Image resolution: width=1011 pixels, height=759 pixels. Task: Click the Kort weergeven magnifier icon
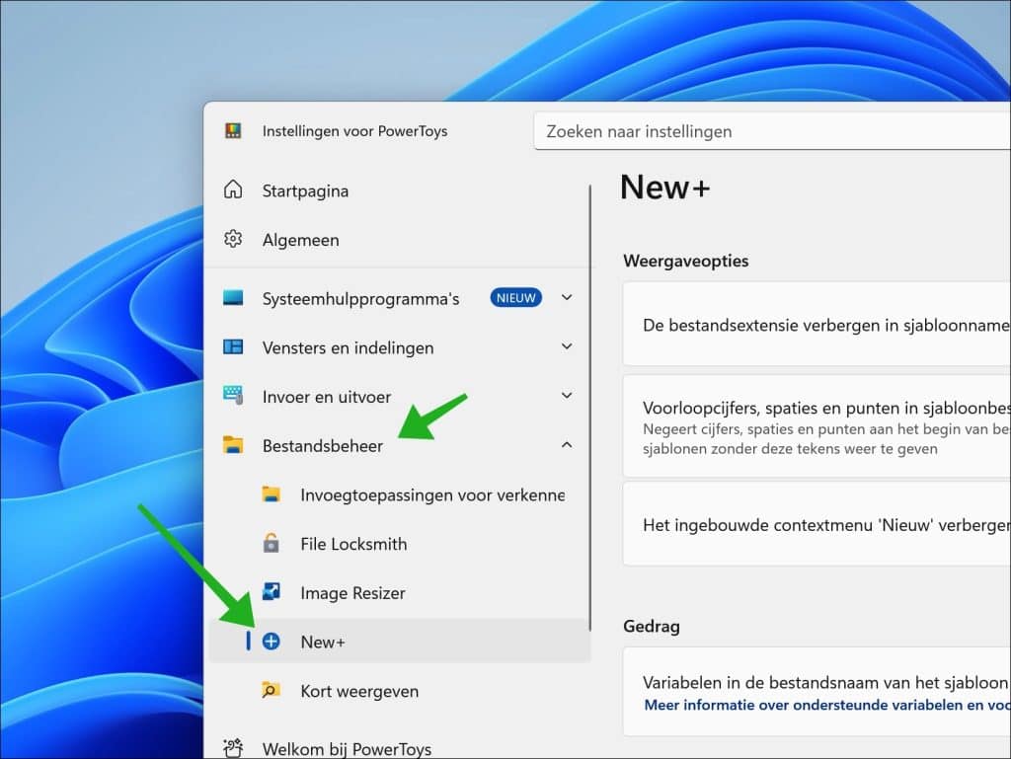271,690
